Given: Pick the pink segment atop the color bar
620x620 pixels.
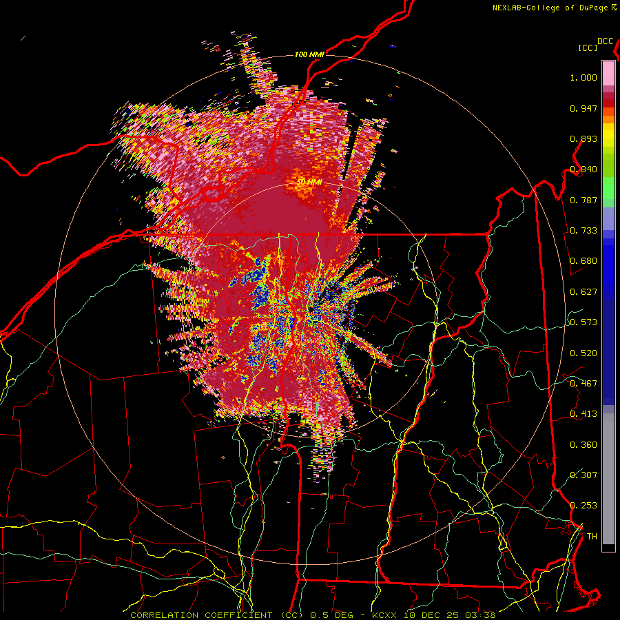Looking at the screenshot, I should [608, 73].
